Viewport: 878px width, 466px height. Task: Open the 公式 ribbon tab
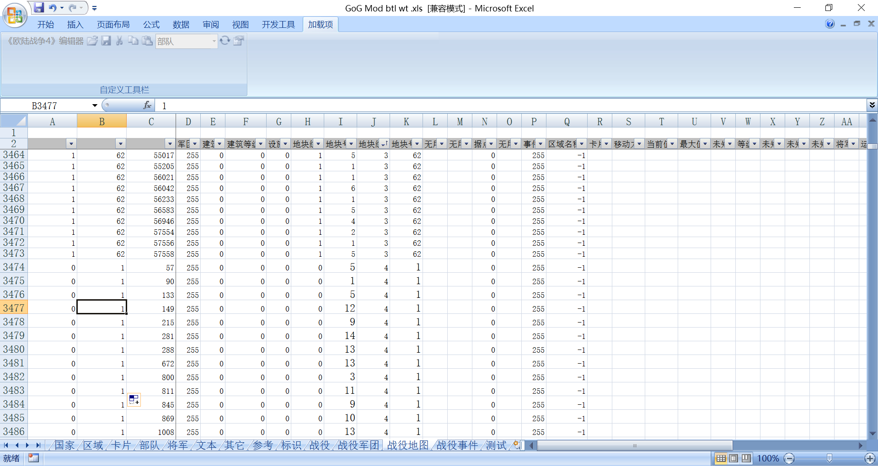[151, 24]
